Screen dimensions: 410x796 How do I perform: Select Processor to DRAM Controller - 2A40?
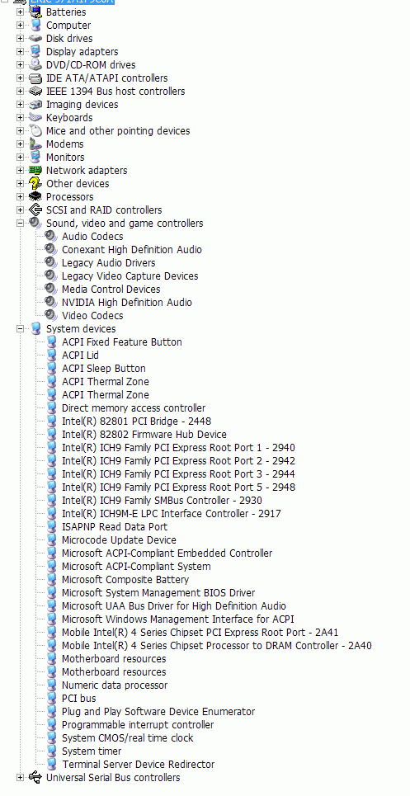[217, 645]
